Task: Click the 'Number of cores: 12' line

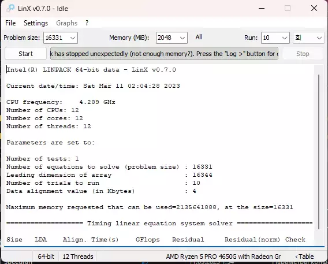Action: click(44, 118)
